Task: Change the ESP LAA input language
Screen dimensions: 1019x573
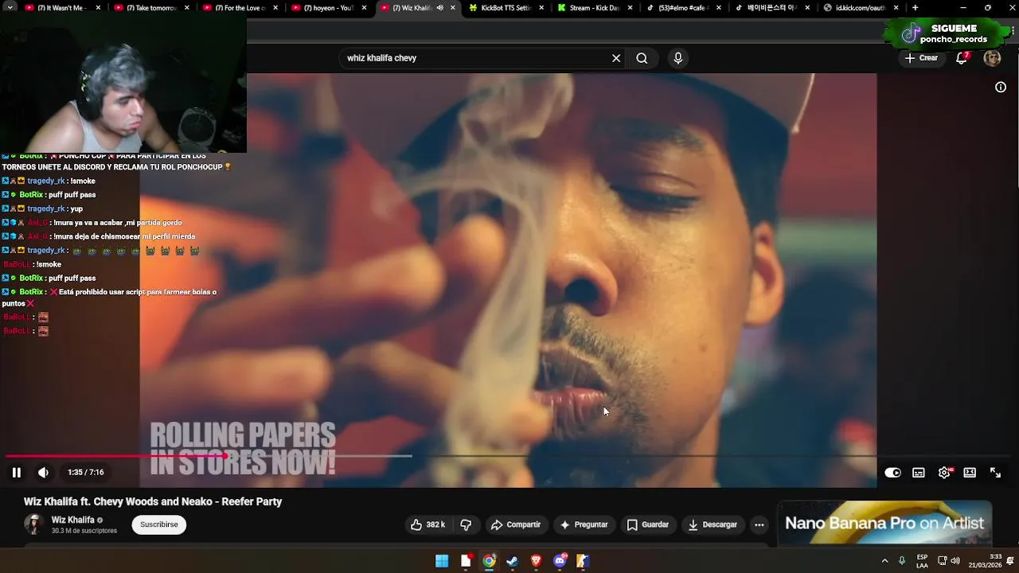Action: 922,561
